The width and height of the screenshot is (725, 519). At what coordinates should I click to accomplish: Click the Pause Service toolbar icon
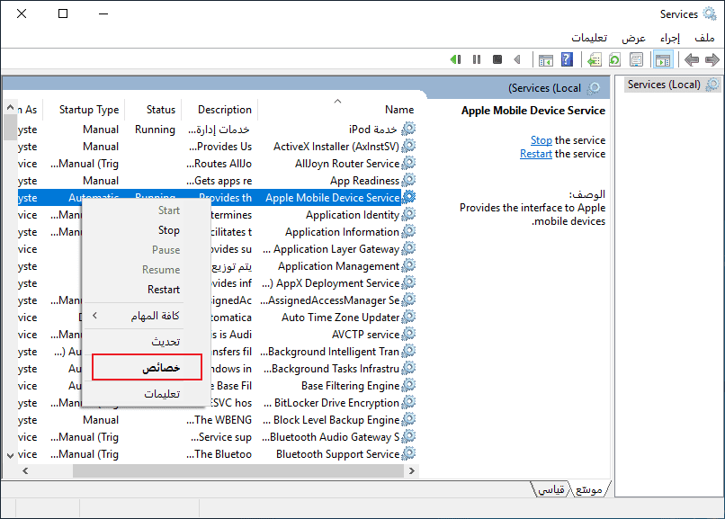tap(477, 59)
